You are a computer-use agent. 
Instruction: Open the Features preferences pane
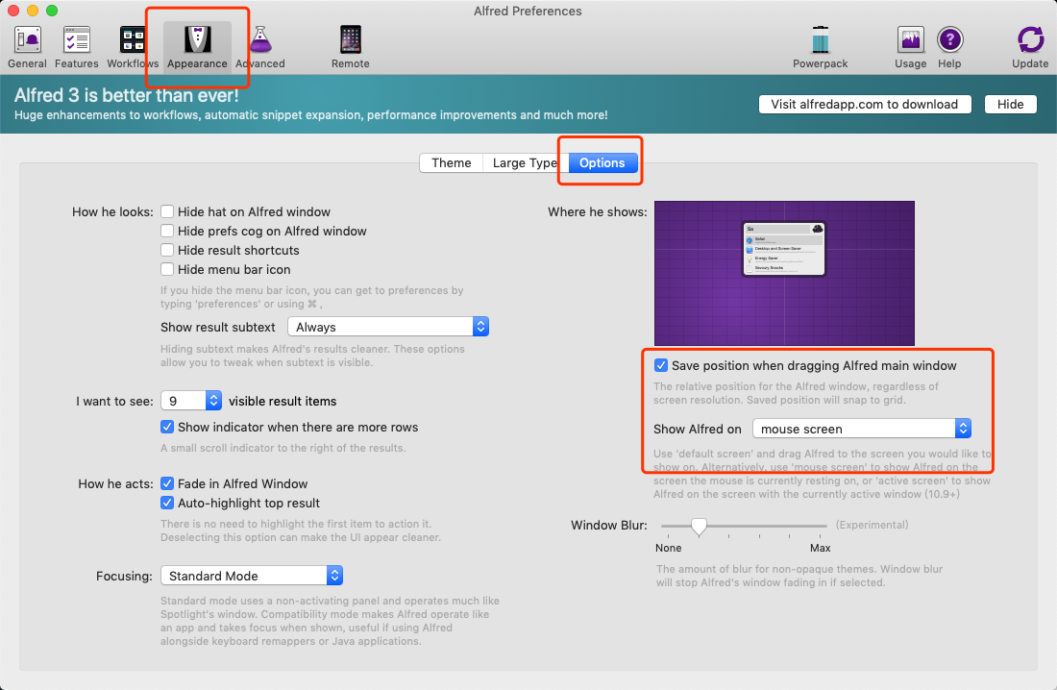pos(76,46)
